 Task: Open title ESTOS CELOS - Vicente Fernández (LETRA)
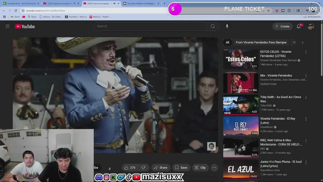276,54
